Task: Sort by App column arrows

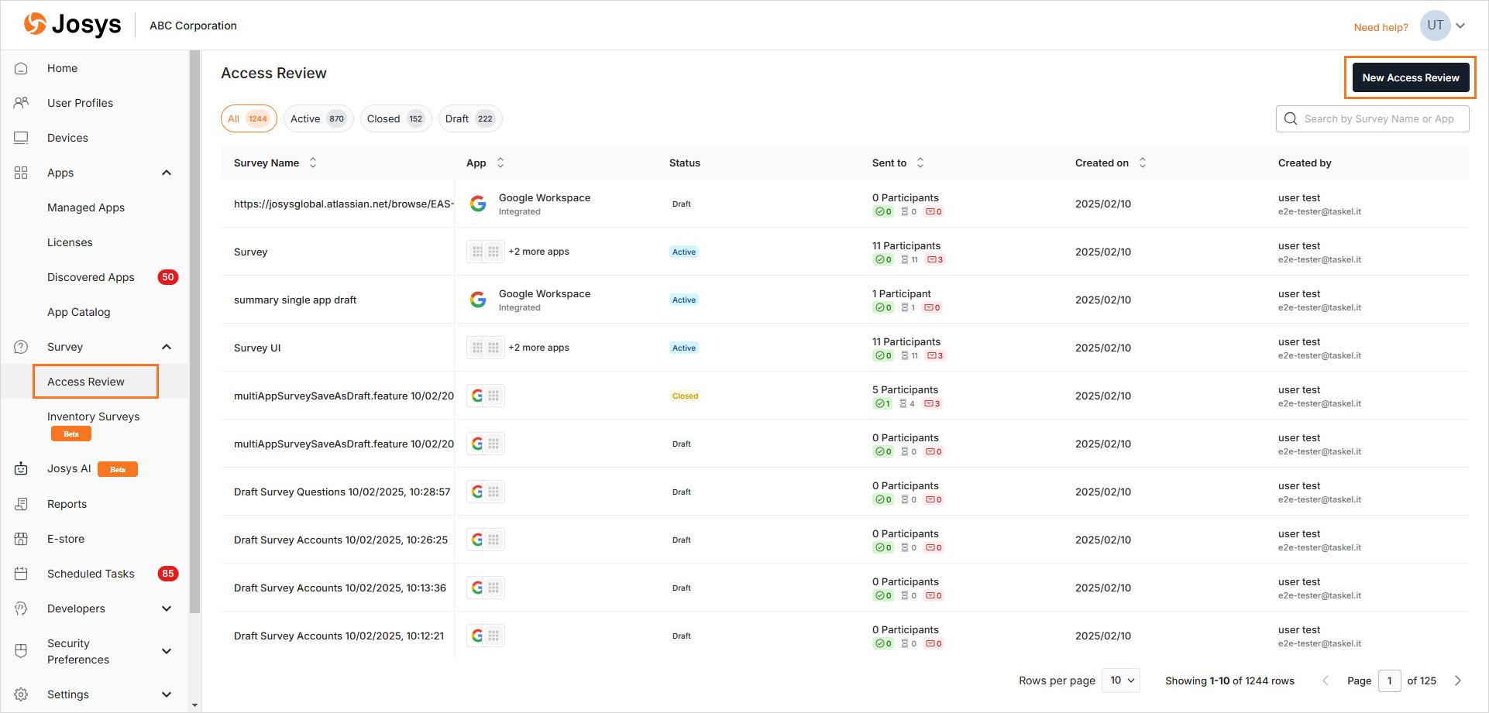Action: coord(500,163)
